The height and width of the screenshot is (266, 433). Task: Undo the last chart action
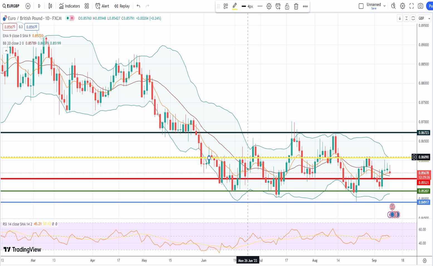(138, 6)
